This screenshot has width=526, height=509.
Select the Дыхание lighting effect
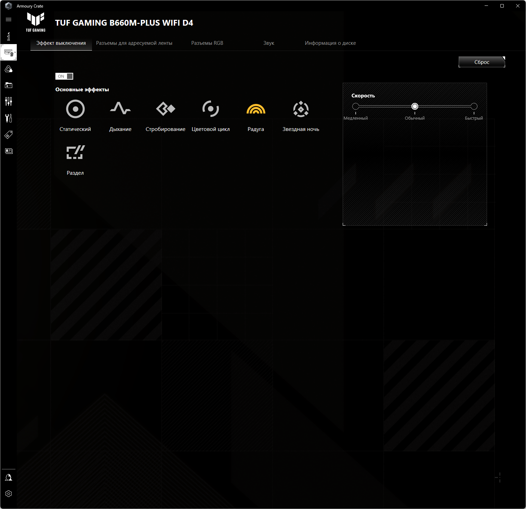coord(120,116)
